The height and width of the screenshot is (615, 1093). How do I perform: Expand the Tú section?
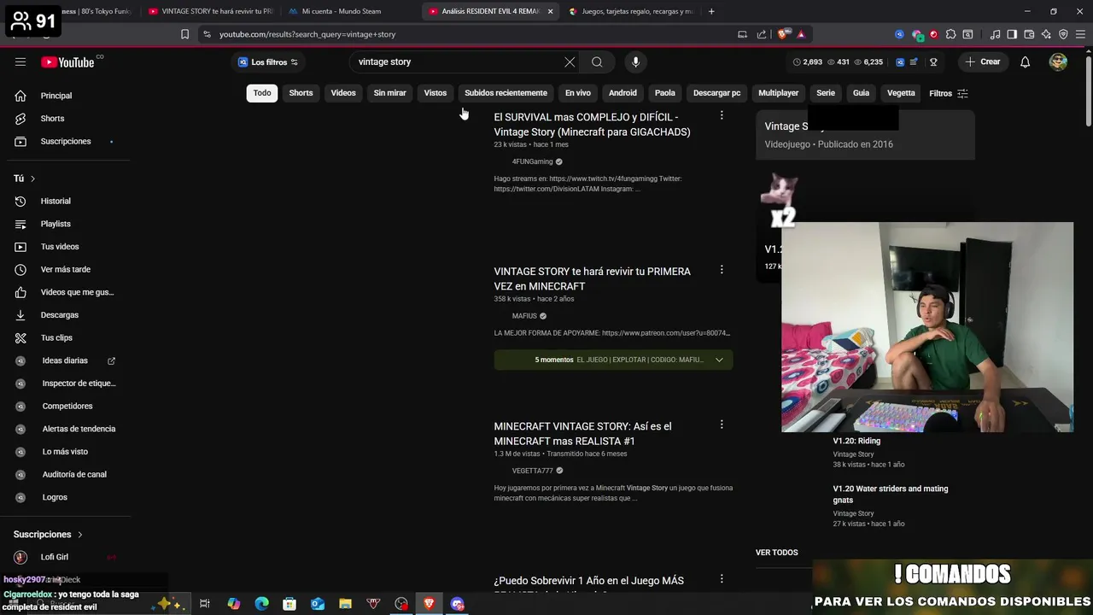(24, 179)
